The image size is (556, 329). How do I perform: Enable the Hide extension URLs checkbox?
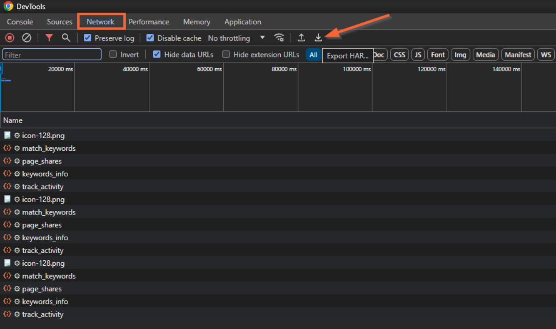click(x=226, y=54)
